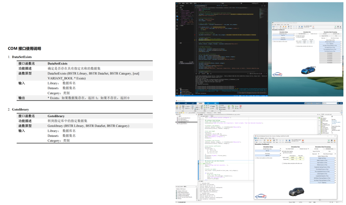
Task: Click Split Mu dataset button in Braking window
Action: click(268, 155)
